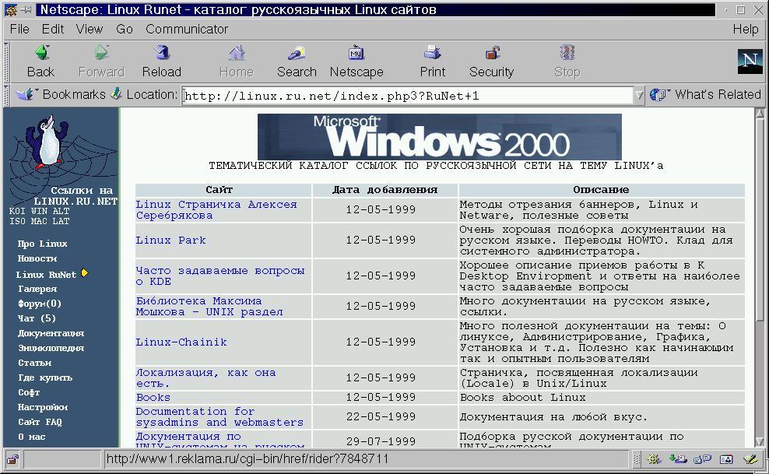Click the penguin logo in the sidebar
Viewport: 769px width, 474px height.
coord(48,142)
